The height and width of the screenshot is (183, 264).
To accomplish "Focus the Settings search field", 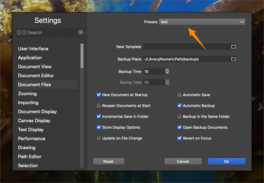I will [x=51, y=33].
